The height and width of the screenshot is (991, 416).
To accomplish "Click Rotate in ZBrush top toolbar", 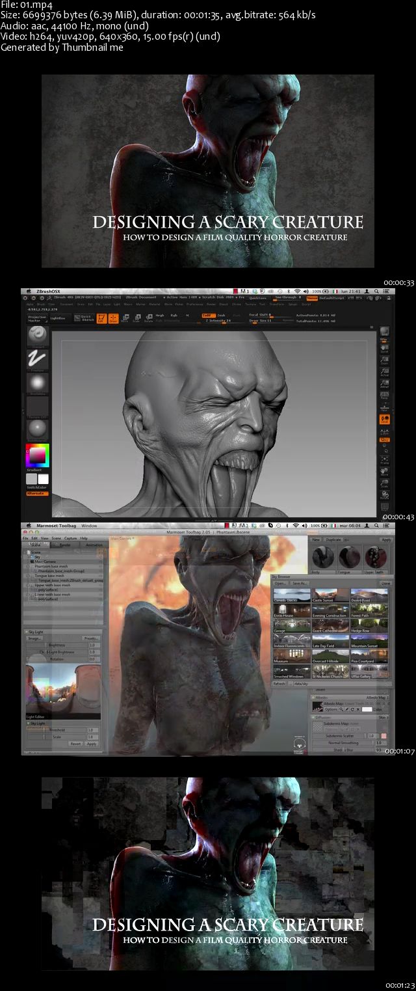I will coord(149,318).
